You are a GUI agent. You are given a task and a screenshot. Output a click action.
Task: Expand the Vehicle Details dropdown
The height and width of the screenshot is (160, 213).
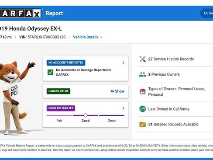88,37
